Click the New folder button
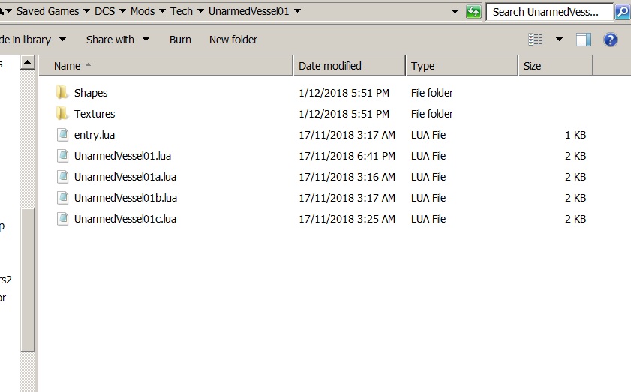Screen dimensions: 631x392 pos(233,40)
